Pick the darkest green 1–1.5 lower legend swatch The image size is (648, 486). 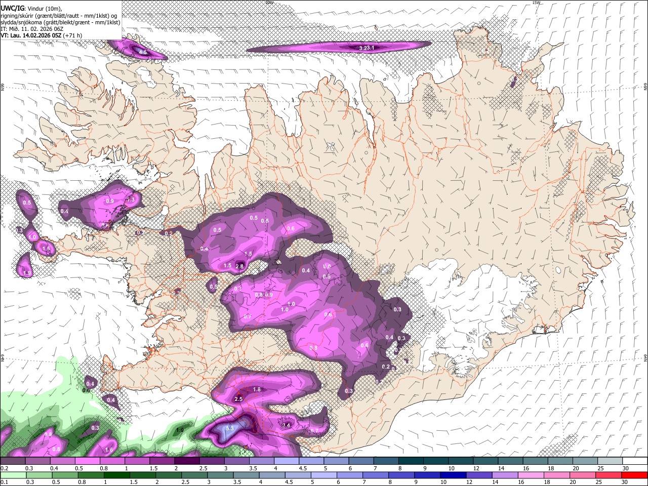(x=116, y=475)
